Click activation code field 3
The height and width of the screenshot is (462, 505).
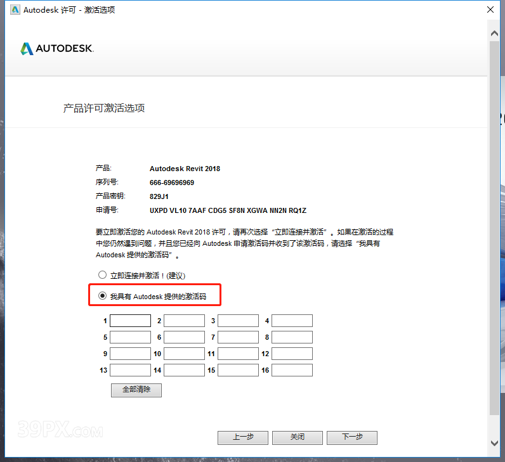[238, 321]
